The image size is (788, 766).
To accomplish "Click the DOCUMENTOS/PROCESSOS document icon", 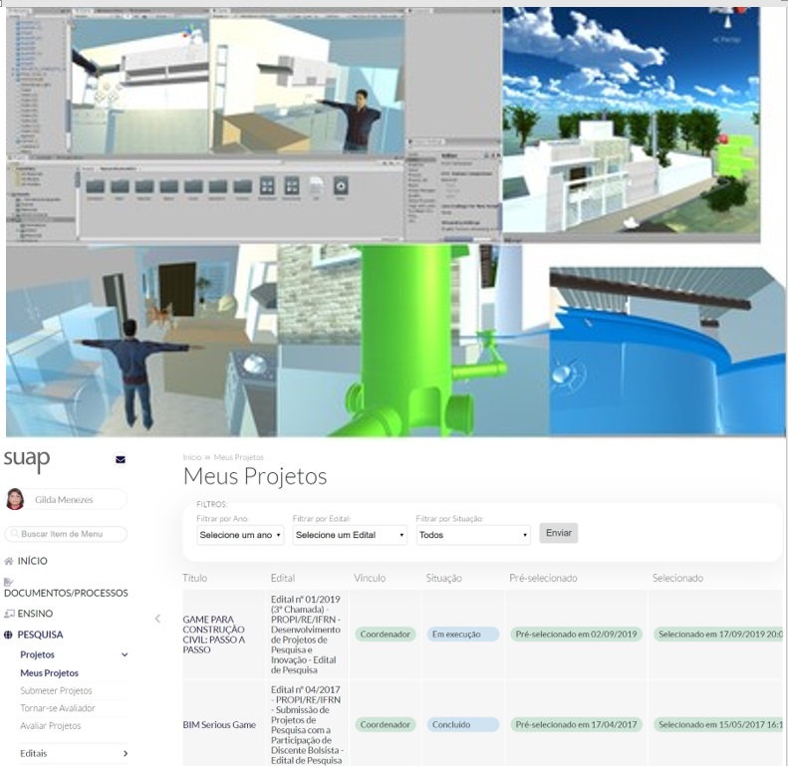I will click(x=9, y=582).
